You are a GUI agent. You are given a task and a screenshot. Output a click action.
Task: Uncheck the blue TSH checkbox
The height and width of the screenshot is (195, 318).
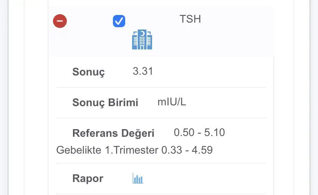(119, 21)
